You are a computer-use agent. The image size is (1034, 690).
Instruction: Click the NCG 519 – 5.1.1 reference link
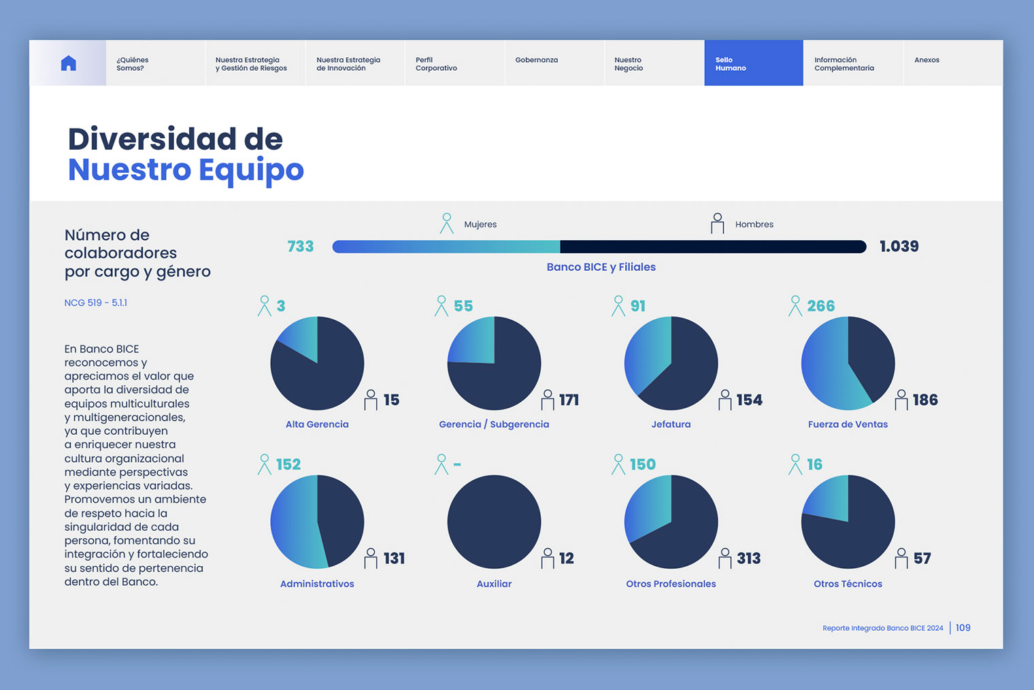pos(96,302)
